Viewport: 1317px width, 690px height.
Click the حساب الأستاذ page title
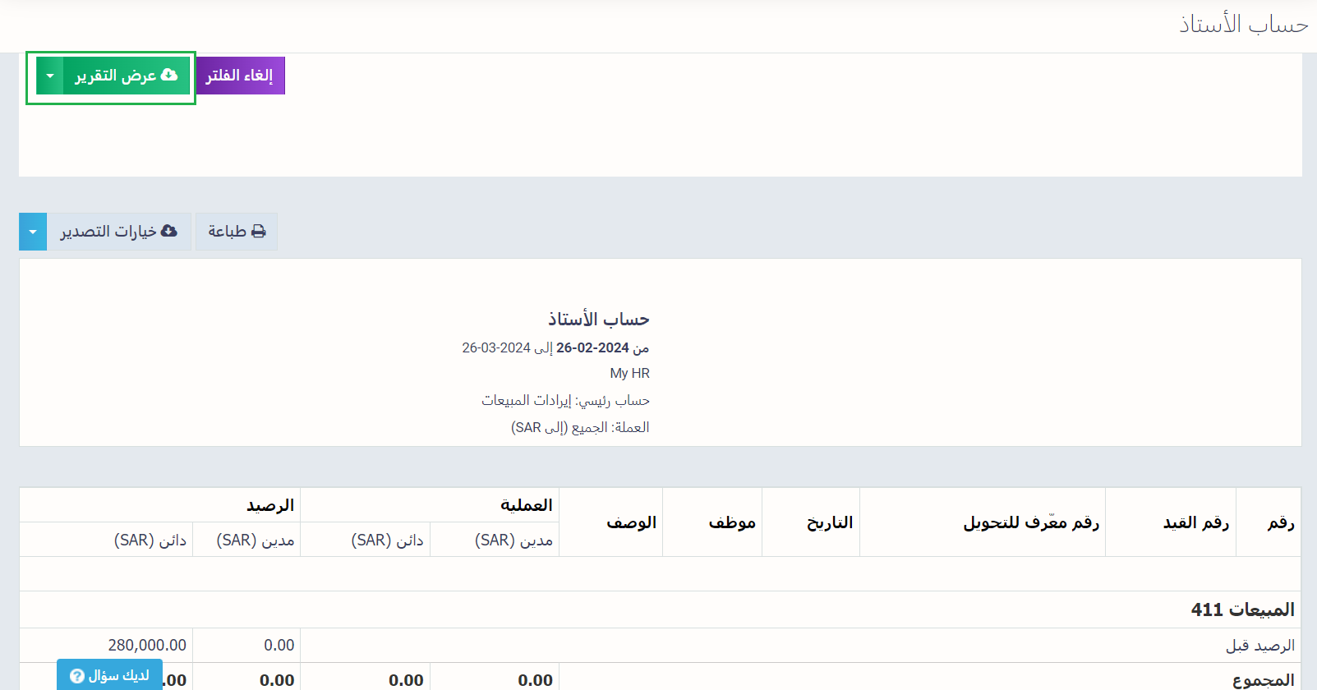point(1243,25)
